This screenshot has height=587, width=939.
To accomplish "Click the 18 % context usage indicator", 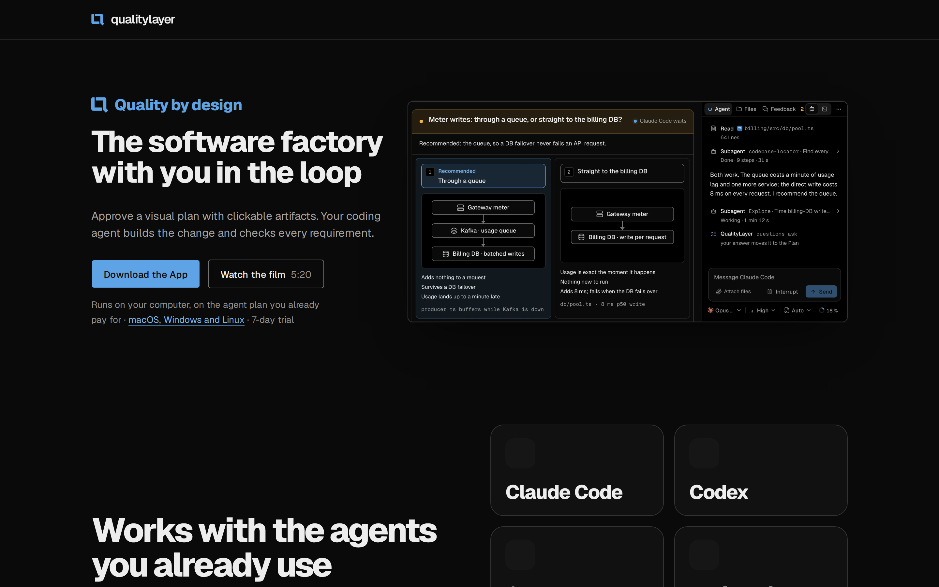I will [x=828, y=310].
